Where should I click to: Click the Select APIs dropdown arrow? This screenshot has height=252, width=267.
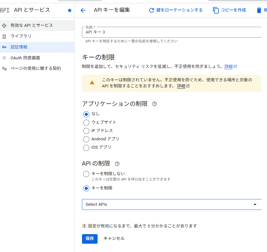click(x=255, y=204)
